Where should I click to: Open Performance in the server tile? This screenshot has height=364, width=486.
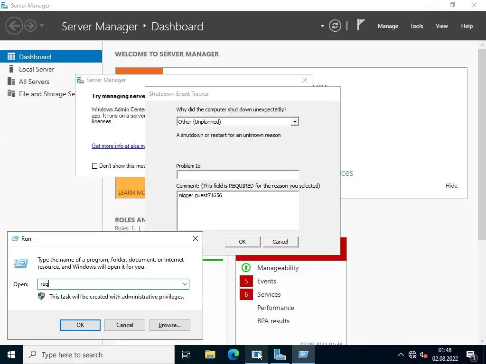coord(276,308)
